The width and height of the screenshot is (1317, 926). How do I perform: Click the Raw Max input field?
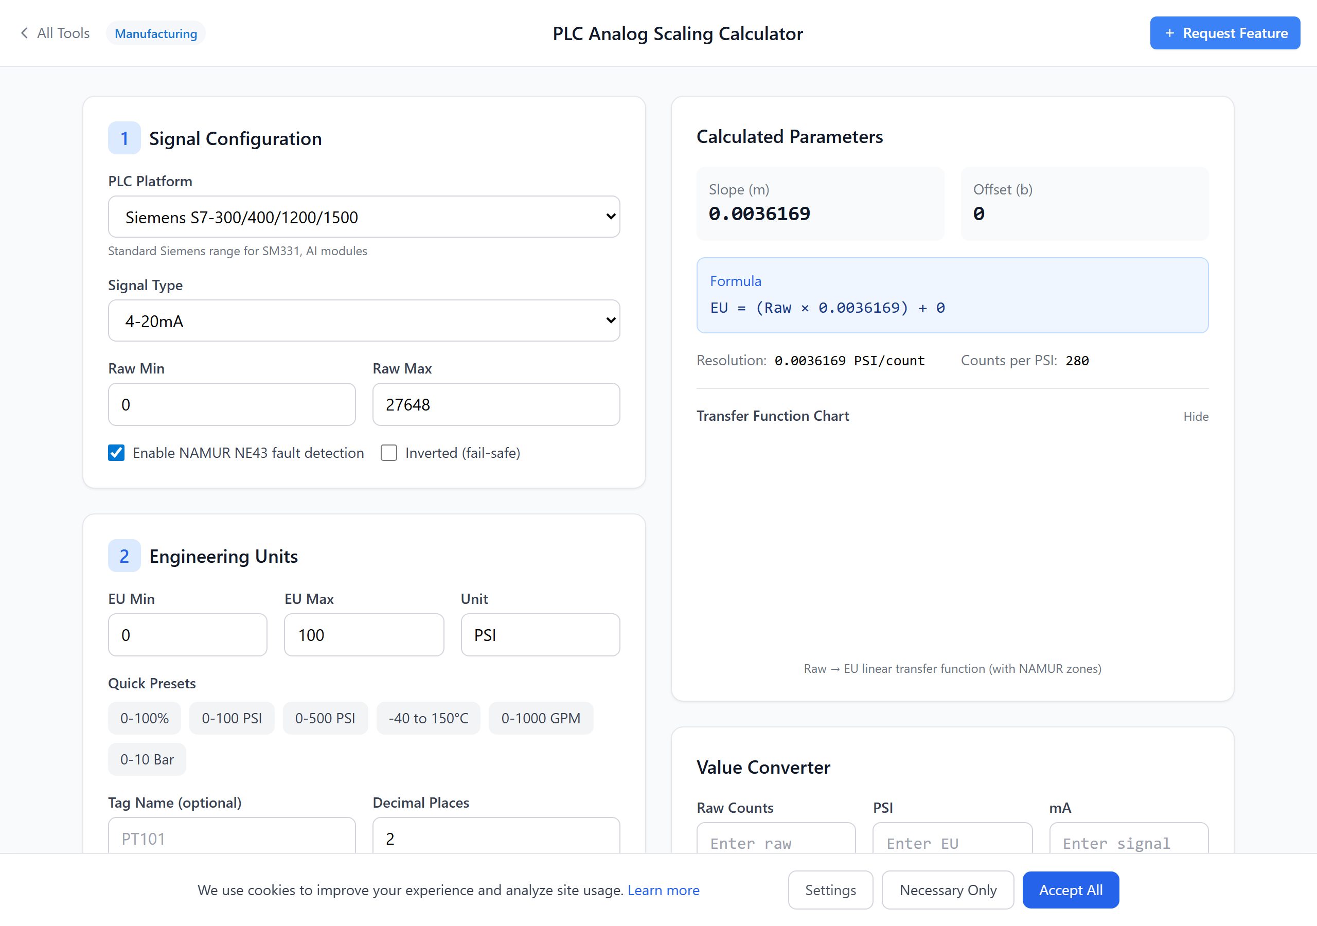coord(495,404)
